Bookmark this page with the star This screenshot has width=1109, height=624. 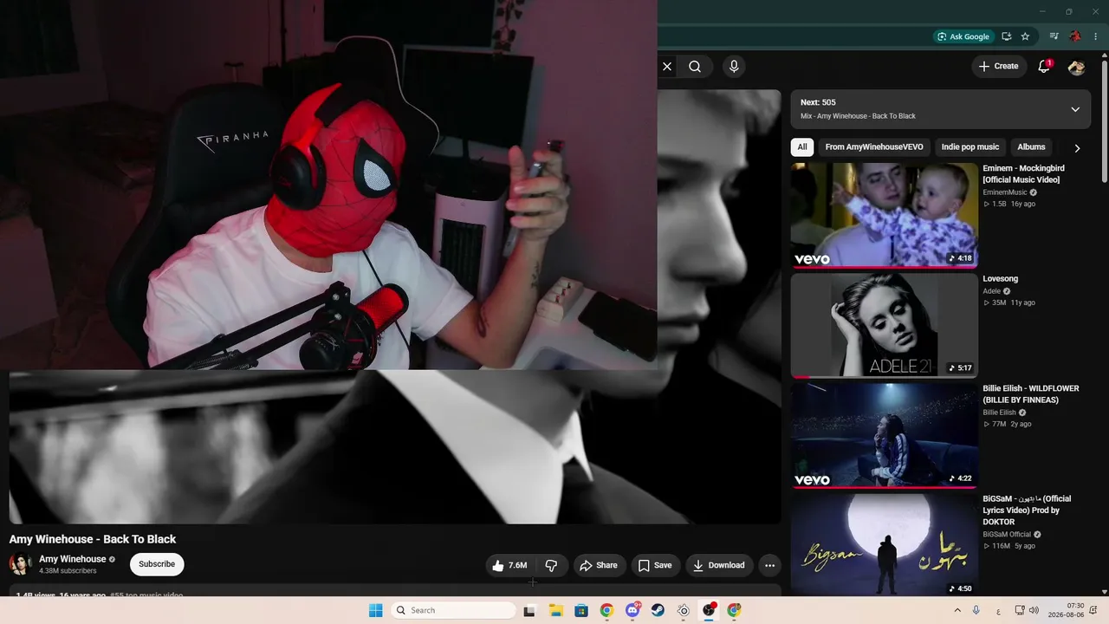[x=1025, y=36]
